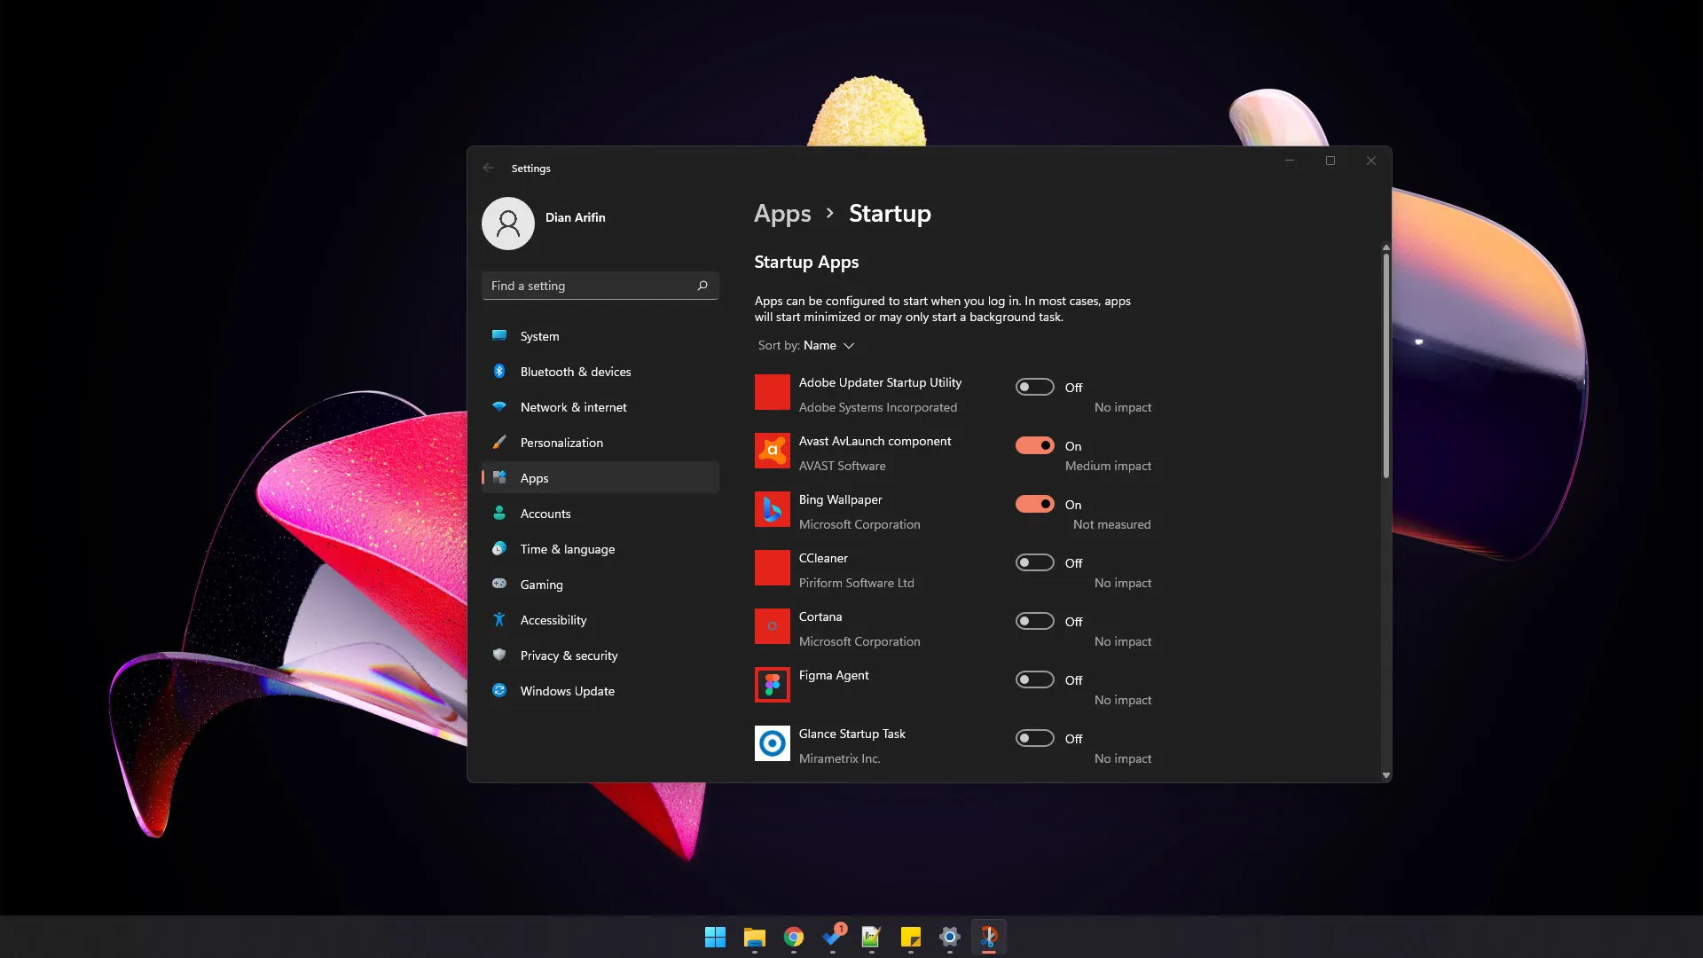
Task: Click the Glance Startup Task icon
Action: [x=772, y=743]
